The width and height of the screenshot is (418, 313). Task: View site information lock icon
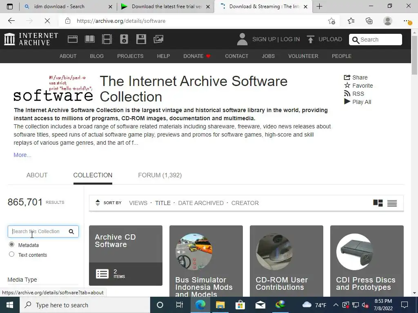[x=68, y=21]
